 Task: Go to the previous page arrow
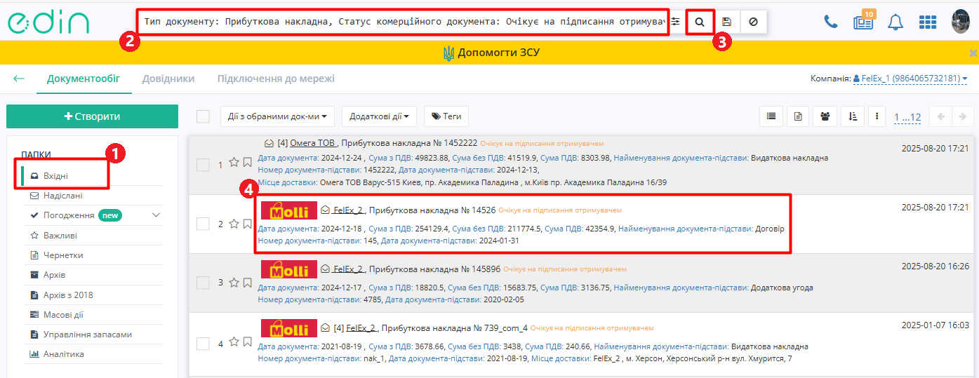tap(940, 116)
